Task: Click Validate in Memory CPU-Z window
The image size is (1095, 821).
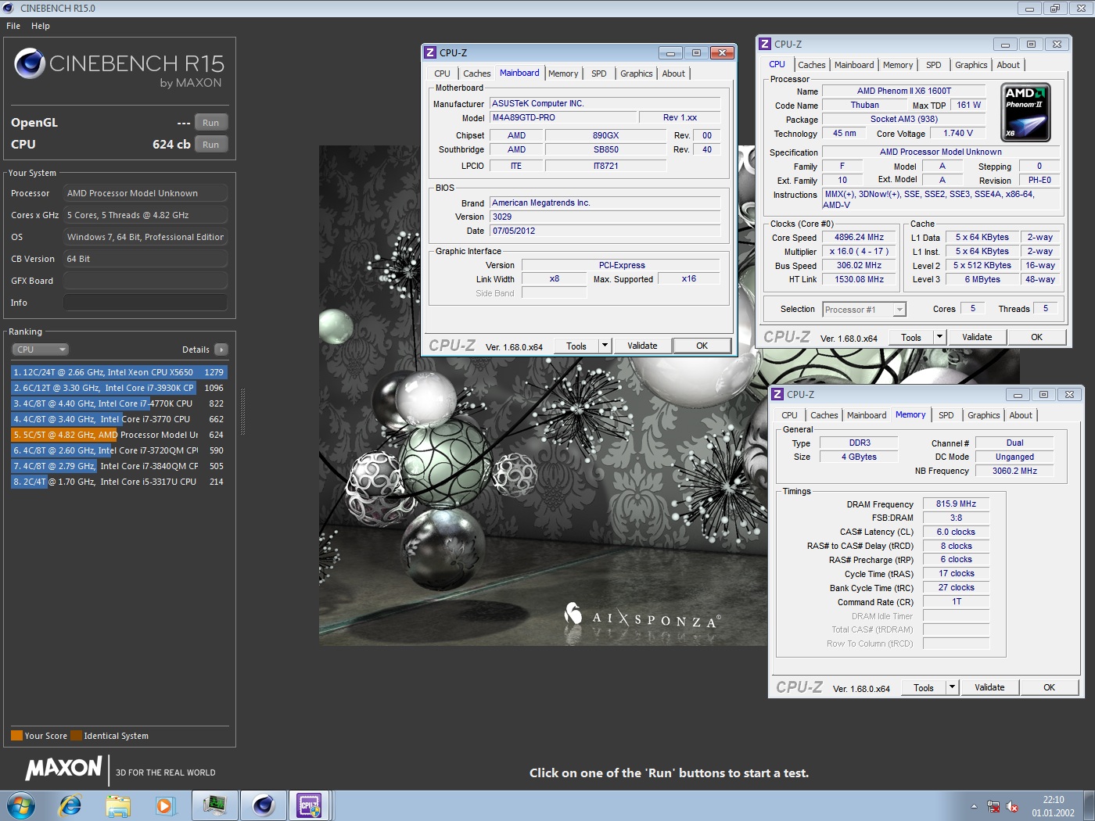Action: tap(989, 687)
